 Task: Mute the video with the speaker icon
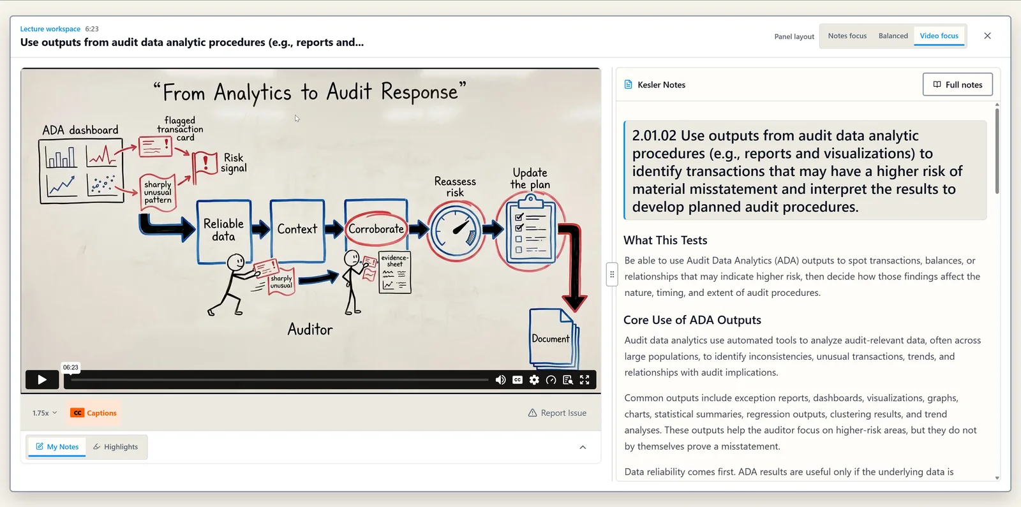tap(501, 380)
